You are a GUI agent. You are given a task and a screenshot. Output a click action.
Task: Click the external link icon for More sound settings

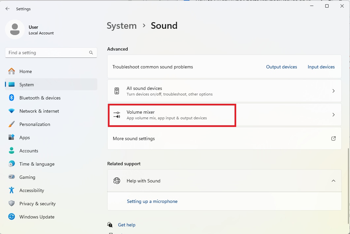pos(333,138)
